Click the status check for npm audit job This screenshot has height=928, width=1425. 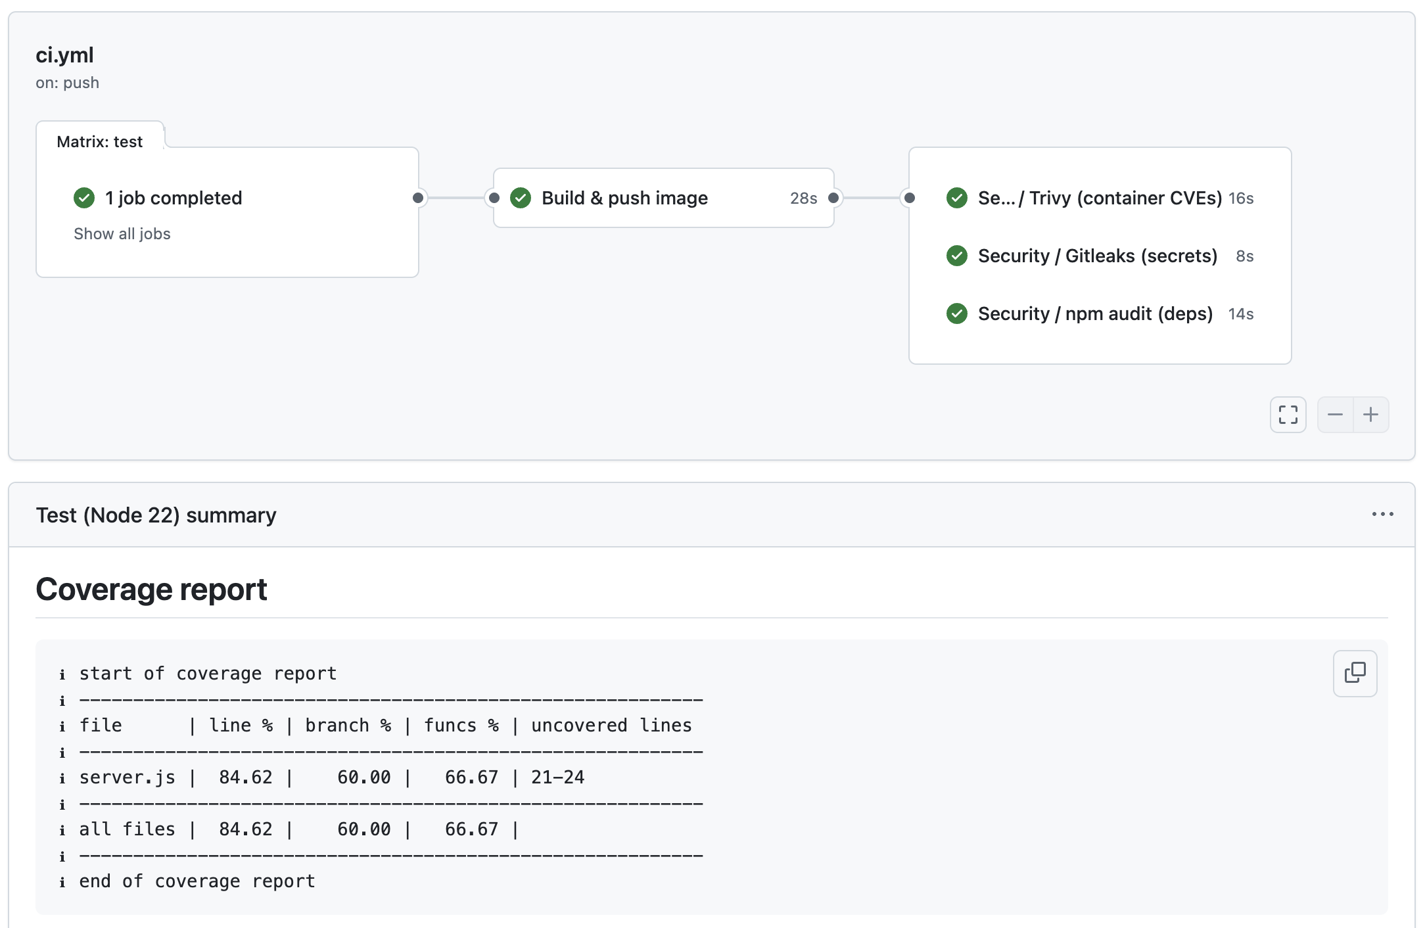coord(957,313)
